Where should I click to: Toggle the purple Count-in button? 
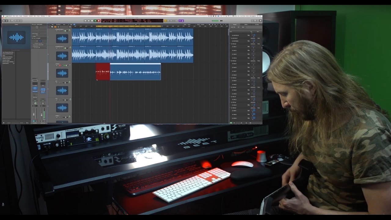(x=180, y=21)
